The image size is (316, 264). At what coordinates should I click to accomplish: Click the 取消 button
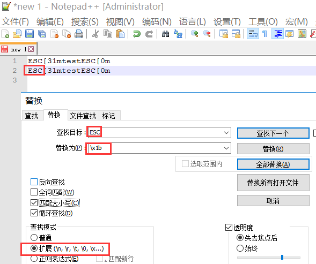(x=273, y=201)
